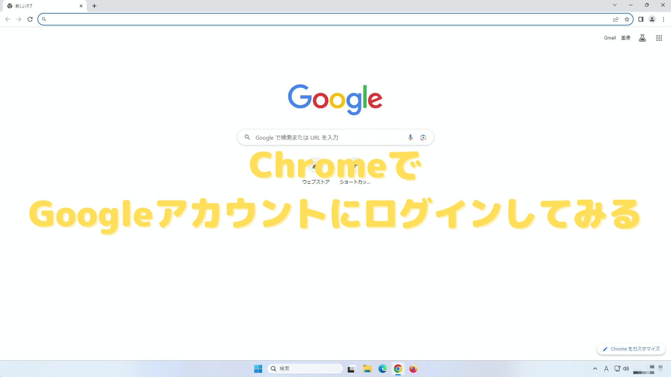Viewport: 671px width, 377px height.
Task: Open the ウェブストア shortcut
Action: coord(316,171)
